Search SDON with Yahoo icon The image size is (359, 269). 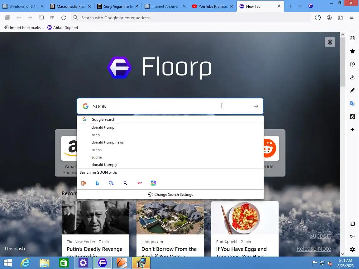tap(139, 183)
